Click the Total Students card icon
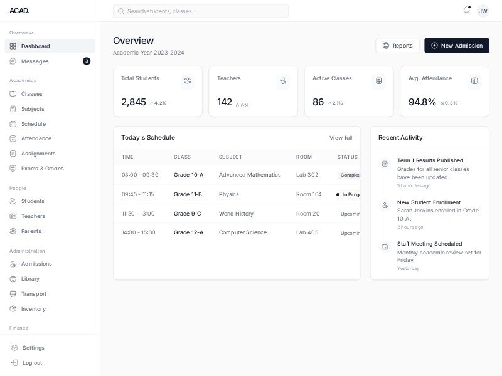 coord(187,80)
